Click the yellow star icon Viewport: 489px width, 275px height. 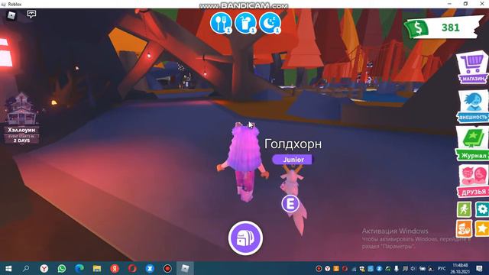tap(482, 228)
